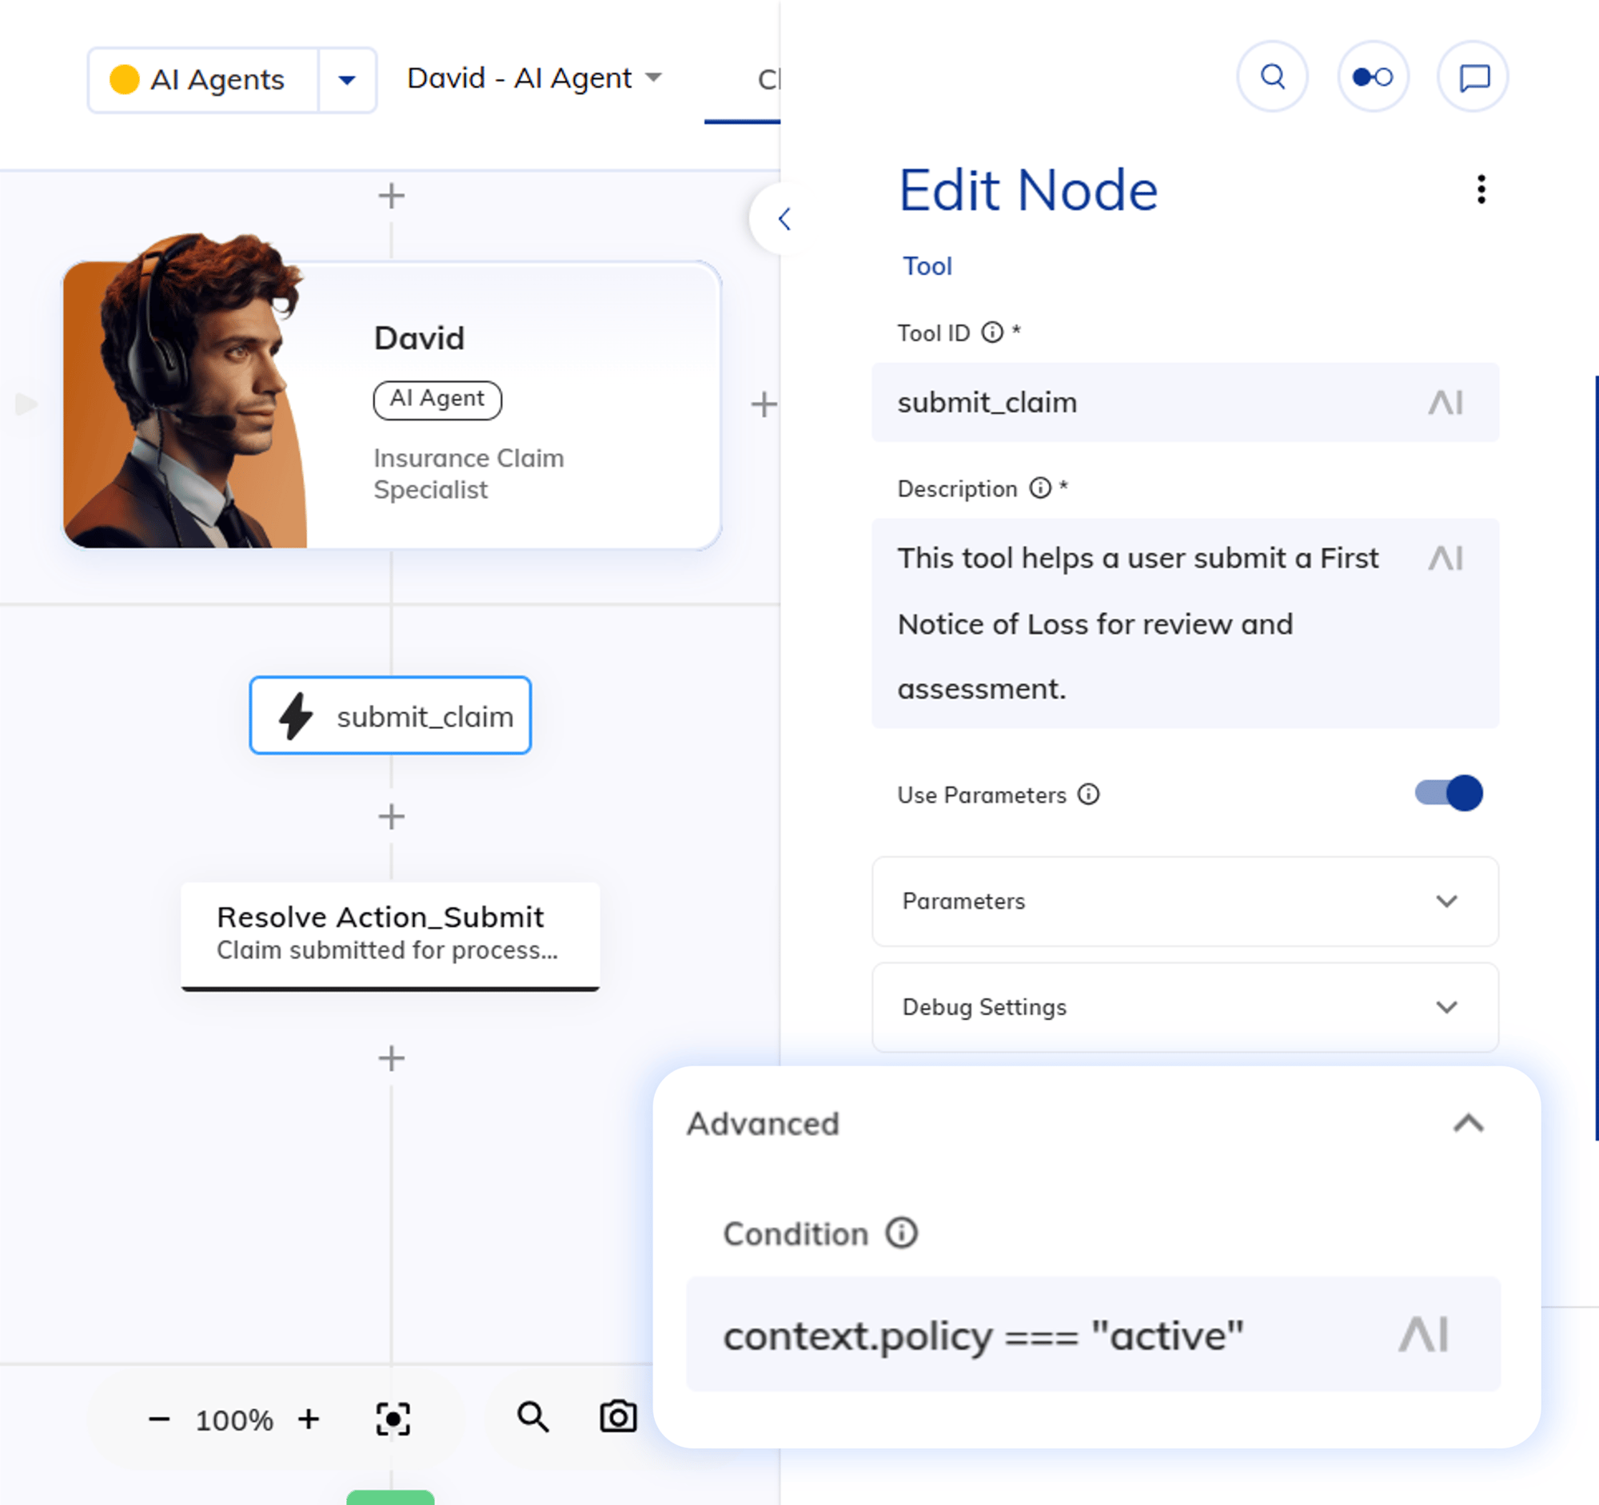Screen dimensions: 1599x1505
Task: Zoom out with minus button
Action: click(x=159, y=1419)
